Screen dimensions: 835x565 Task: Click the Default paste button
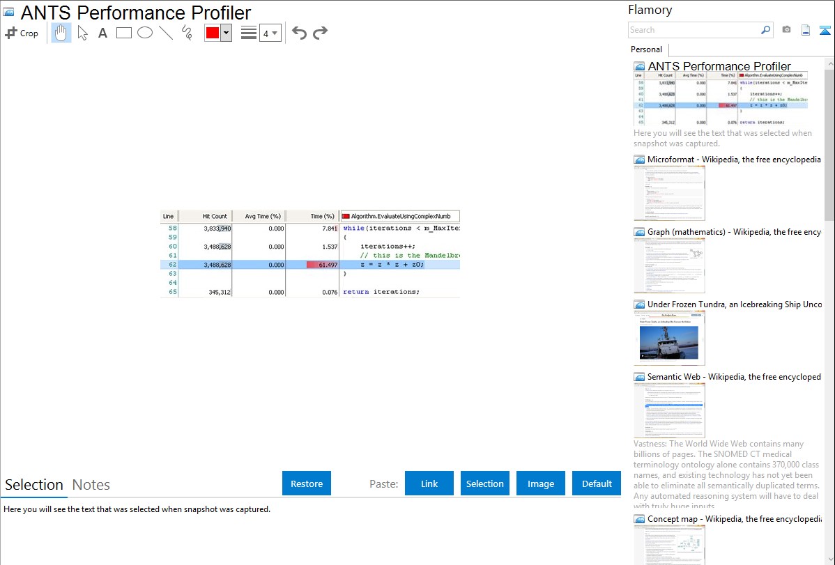click(597, 483)
